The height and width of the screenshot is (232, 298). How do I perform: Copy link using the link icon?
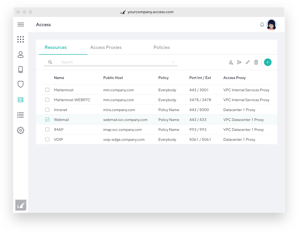pos(248,62)
